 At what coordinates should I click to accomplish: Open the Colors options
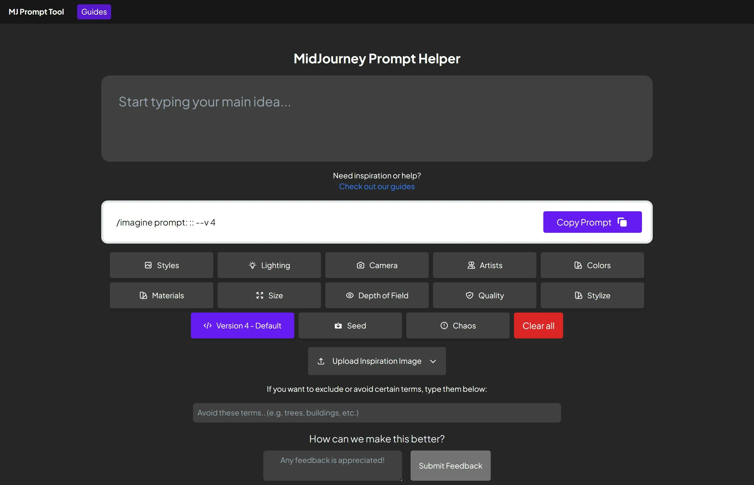pyautogui.click(x=592, y=265)
